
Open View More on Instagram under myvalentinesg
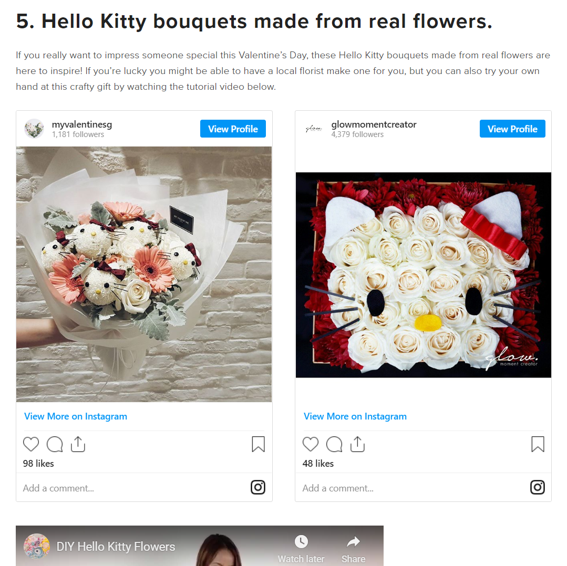(76, 416)
